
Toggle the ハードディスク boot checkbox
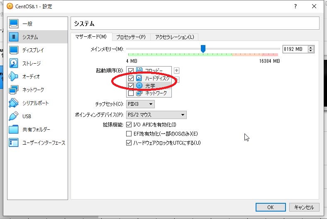[131, 78]
